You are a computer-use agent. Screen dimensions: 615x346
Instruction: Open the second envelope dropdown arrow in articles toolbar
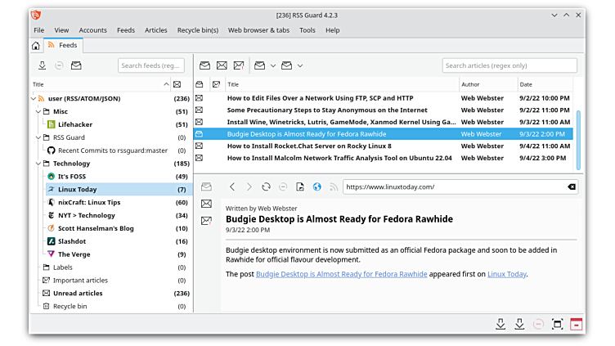point(300,65)
